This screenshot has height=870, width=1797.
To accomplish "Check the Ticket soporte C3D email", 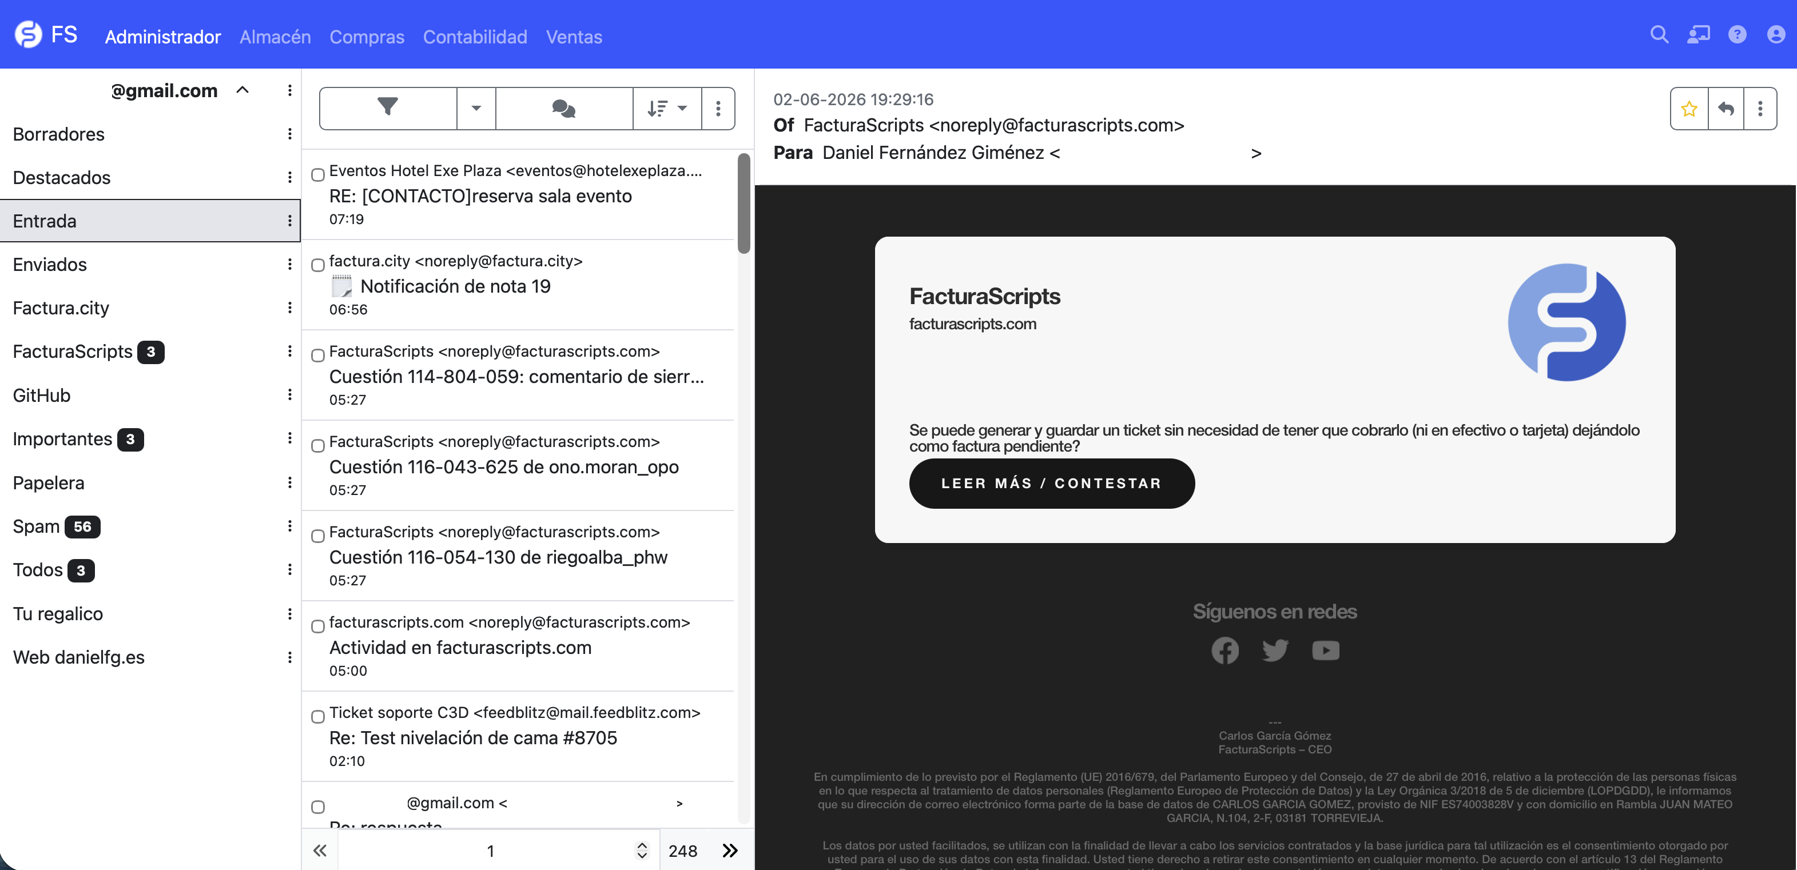I will coord(317,717).
